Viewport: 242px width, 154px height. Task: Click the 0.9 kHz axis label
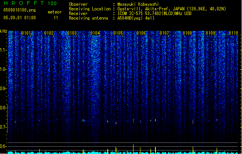point(3,89)
